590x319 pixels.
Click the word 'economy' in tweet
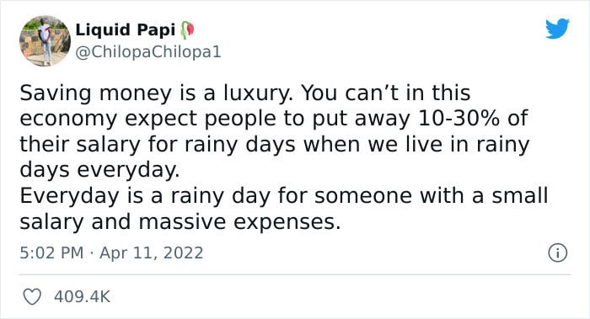point(68,120)
